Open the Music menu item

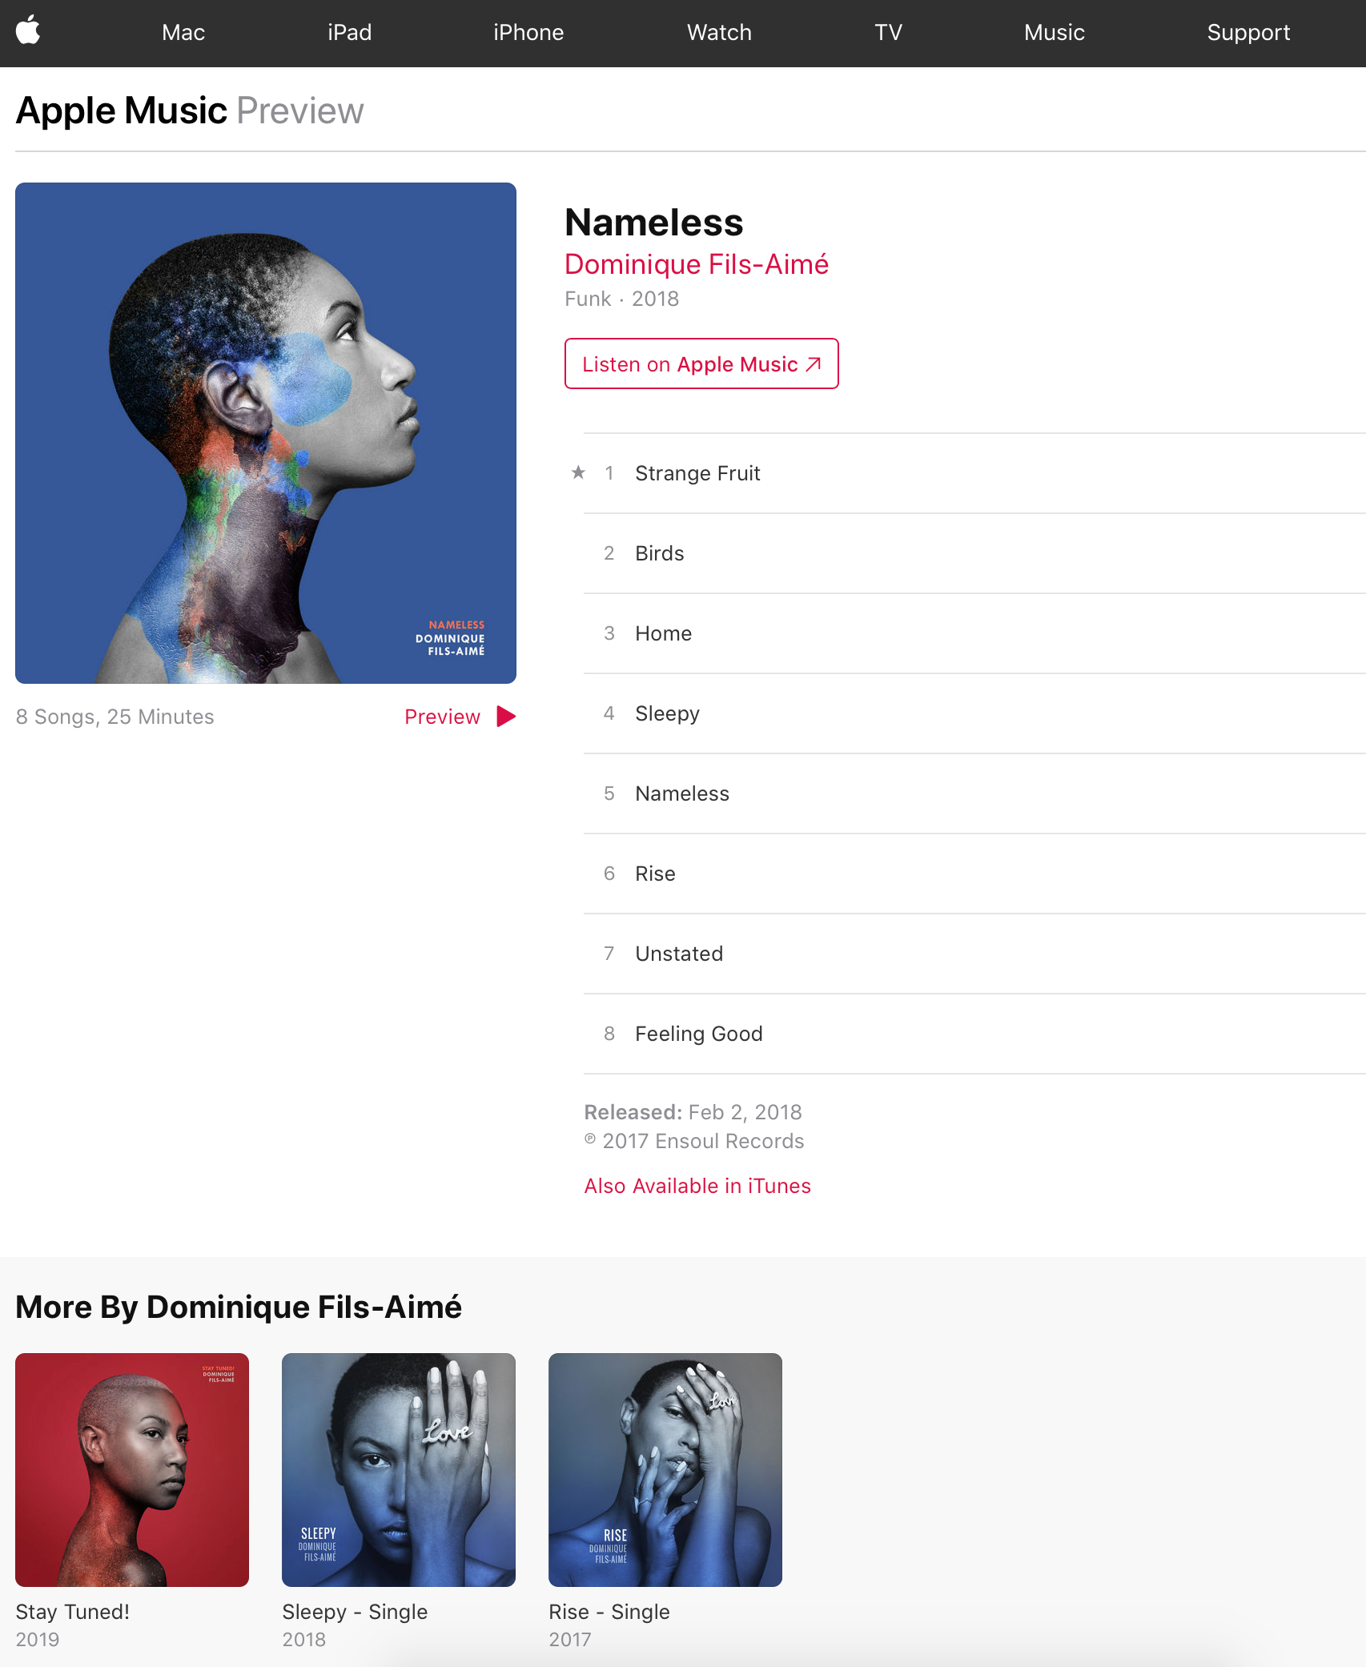[1055, 33]
